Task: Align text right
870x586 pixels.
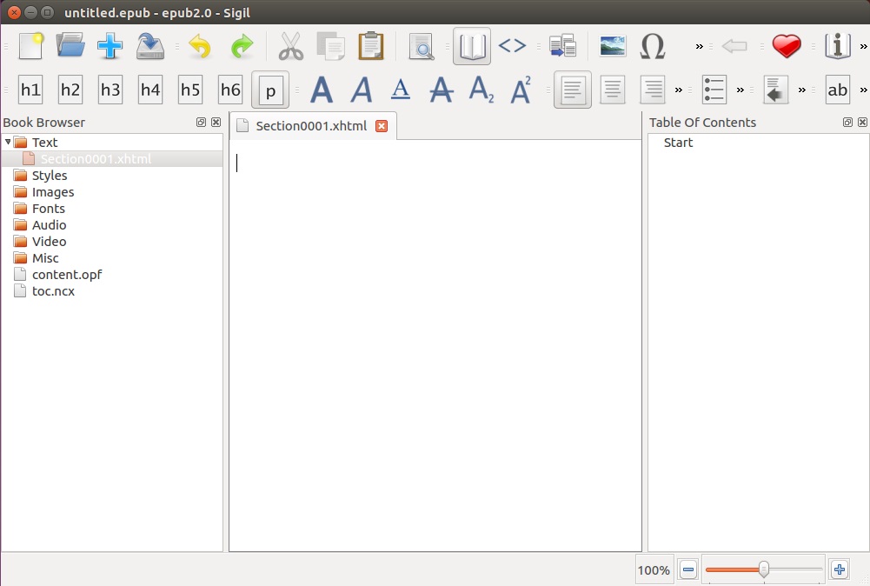Action: tap(653, 90)
